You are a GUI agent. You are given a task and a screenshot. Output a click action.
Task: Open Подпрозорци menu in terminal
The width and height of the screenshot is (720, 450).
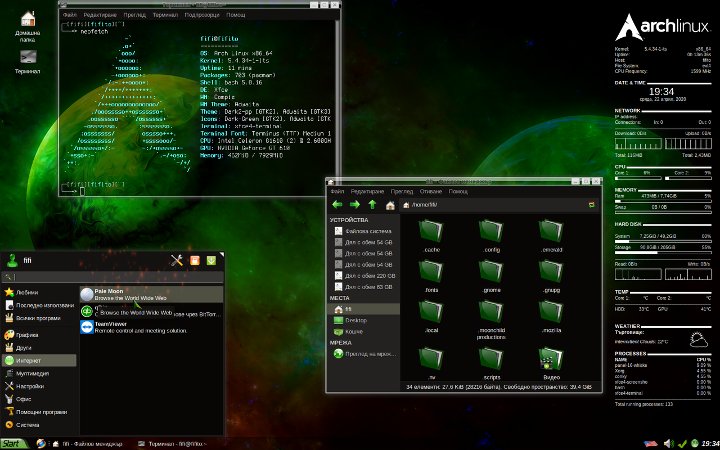tap(202, 15)
